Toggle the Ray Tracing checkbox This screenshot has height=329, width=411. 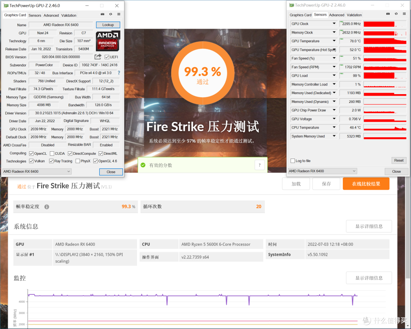point(51,161)
